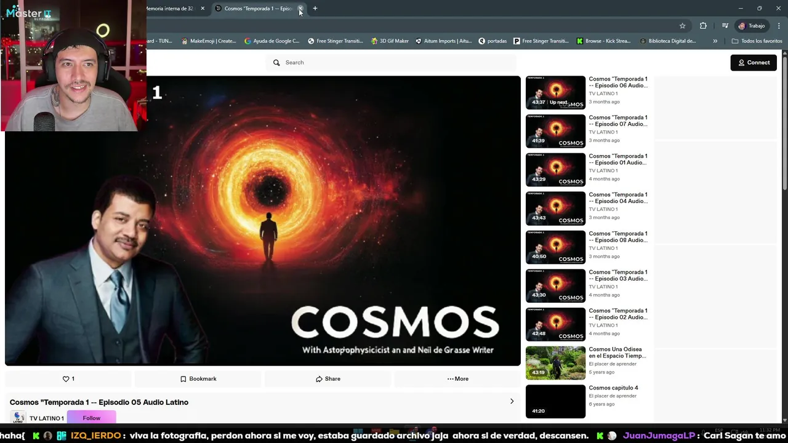The height and width of the screenshot is (443, 788).
Task: Click the Episodio 07 Audio title text
Action: [618, 121]
